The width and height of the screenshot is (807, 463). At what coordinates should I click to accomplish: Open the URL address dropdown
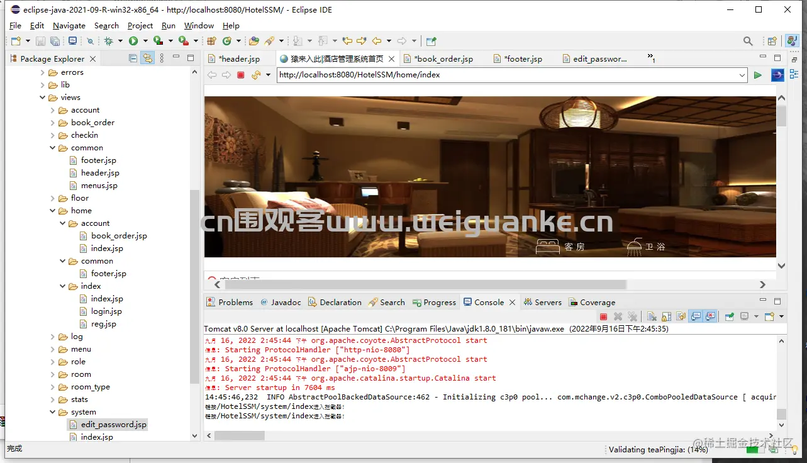click(742, 75)
